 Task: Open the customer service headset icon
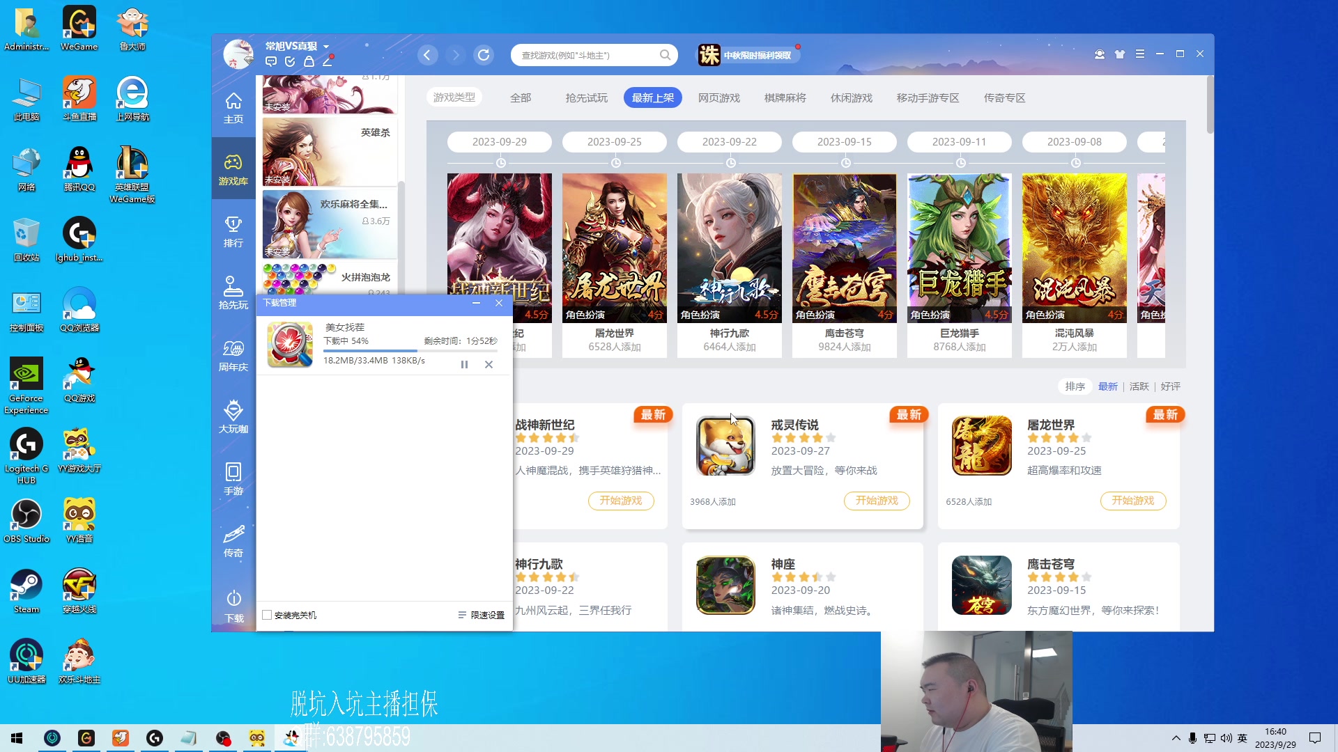pyautogui.click(x=1100, y=54)
